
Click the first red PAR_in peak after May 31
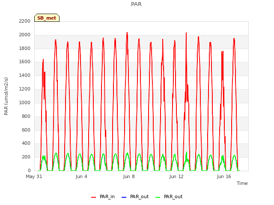coord(43,60)
